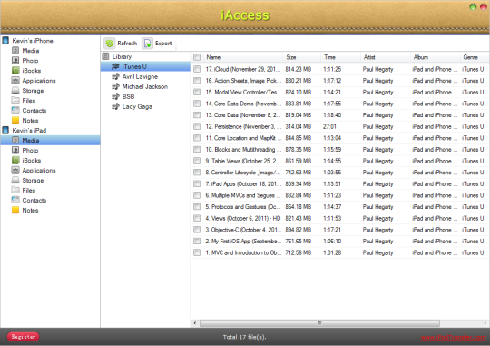Screen dimensions: 490x346
Task: Click the Avril Lavigne playlist icon
Action: point(115,76)
